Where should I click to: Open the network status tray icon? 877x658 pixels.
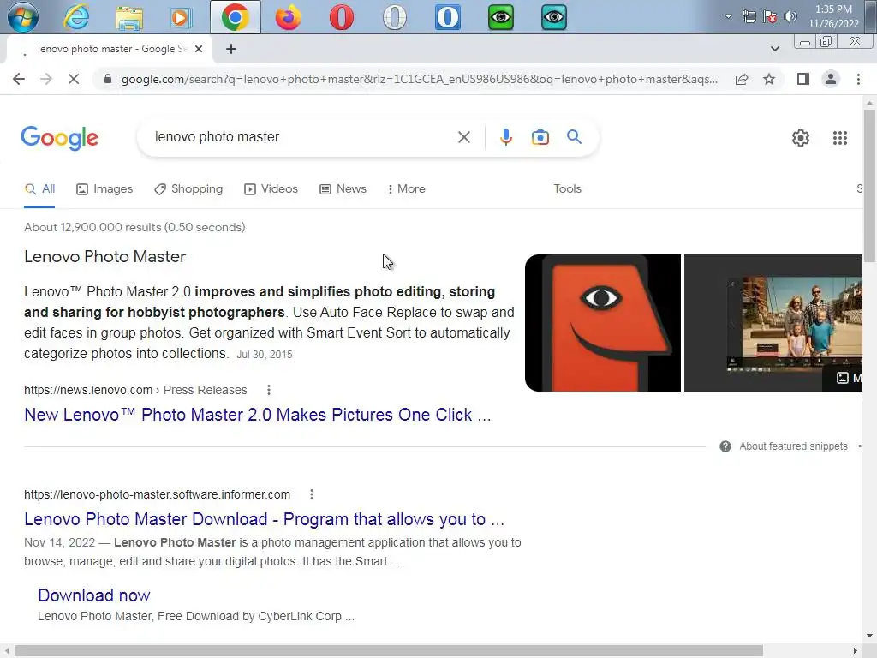tap(749, 16)
